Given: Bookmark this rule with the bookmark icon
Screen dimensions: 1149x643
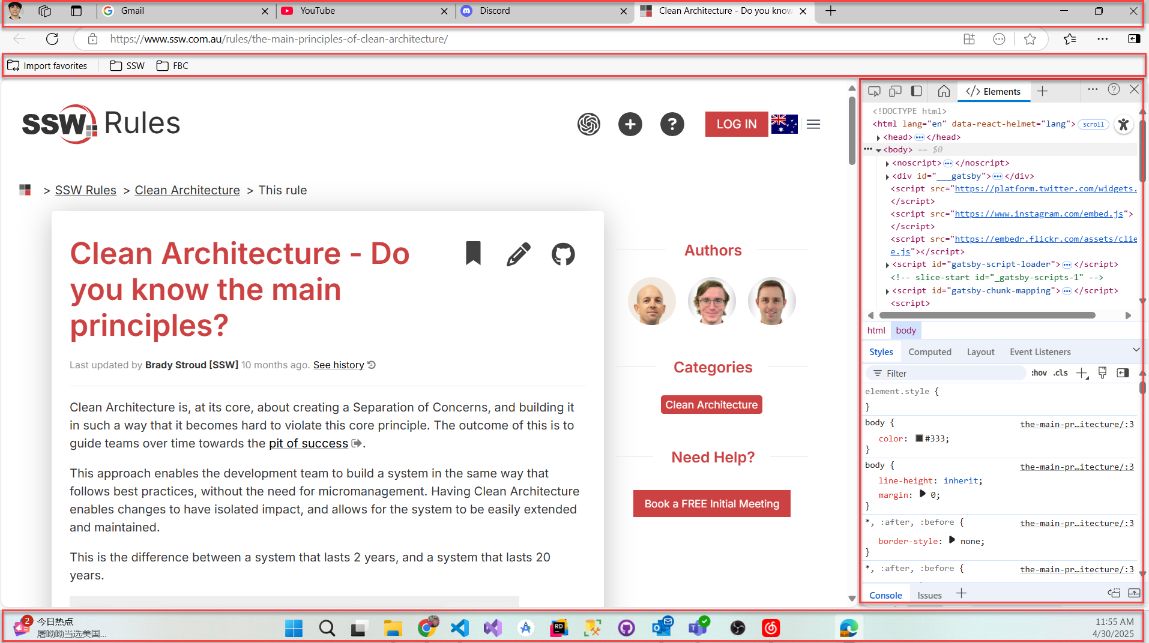Looking at the screenshot, I should click(473, 253).
